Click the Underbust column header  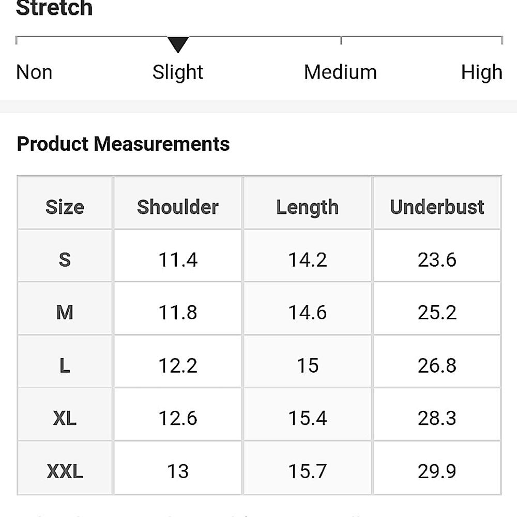437,207
